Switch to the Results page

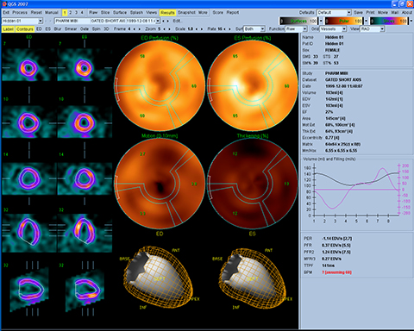[167, 13]
